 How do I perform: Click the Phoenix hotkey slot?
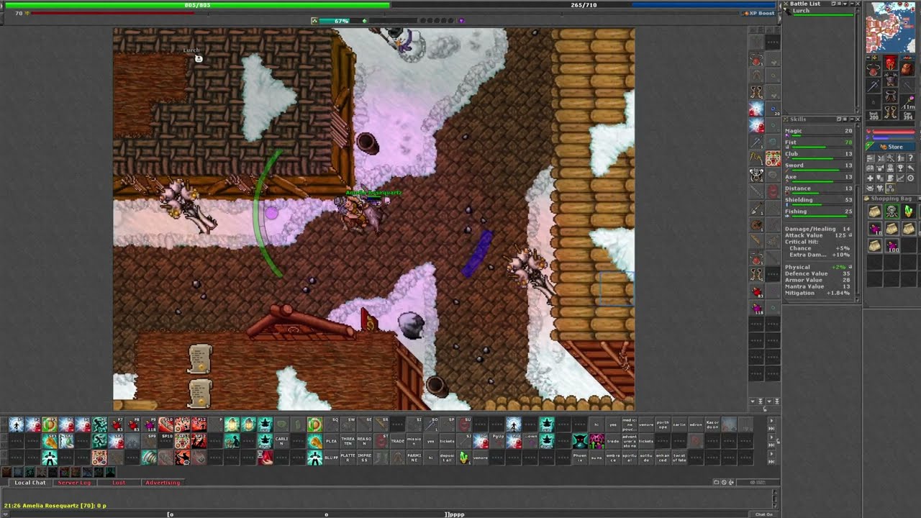click(x=580, y=458)
